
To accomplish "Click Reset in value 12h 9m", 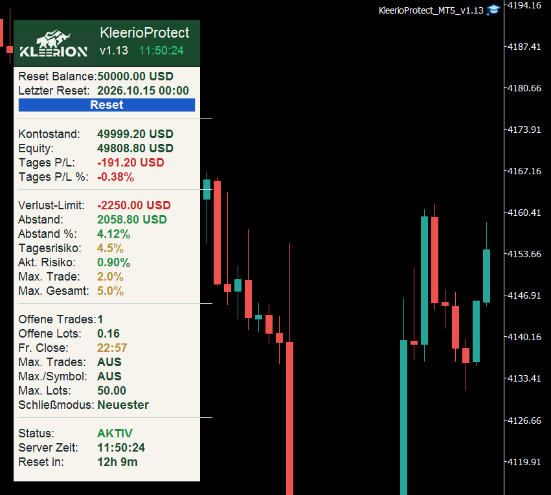I will click(117, 462).
